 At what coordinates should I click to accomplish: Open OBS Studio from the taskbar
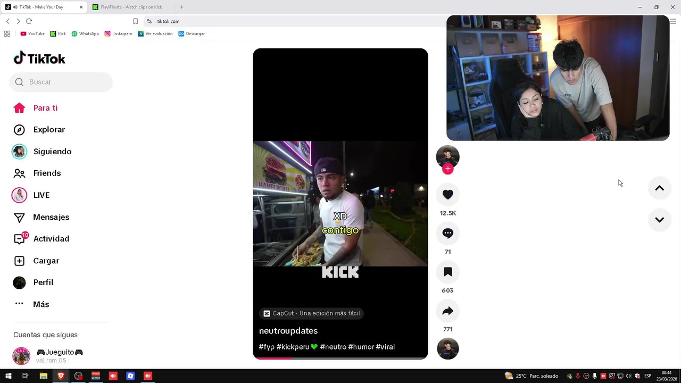78,376
